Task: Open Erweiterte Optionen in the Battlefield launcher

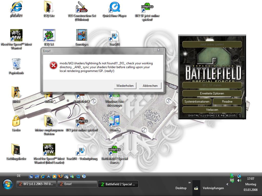Action: pyautogui.click(x=212, y=93)
